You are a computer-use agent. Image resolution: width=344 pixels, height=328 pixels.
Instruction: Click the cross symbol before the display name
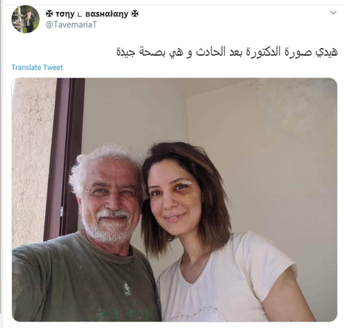tap(50, 14)
